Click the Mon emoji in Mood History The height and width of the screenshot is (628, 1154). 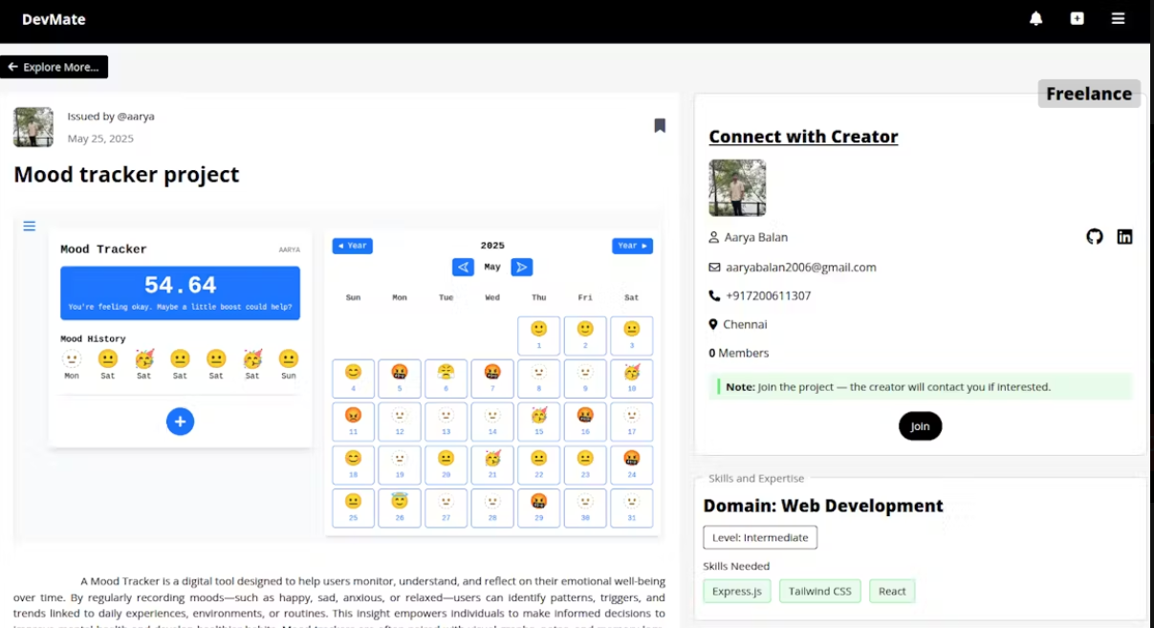(x=72, y=358)
